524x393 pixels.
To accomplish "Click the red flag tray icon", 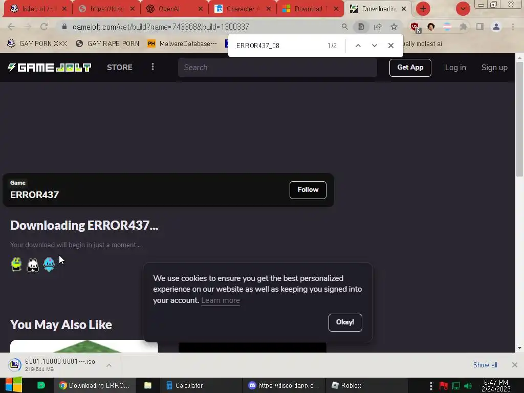I will coord(444,386).
